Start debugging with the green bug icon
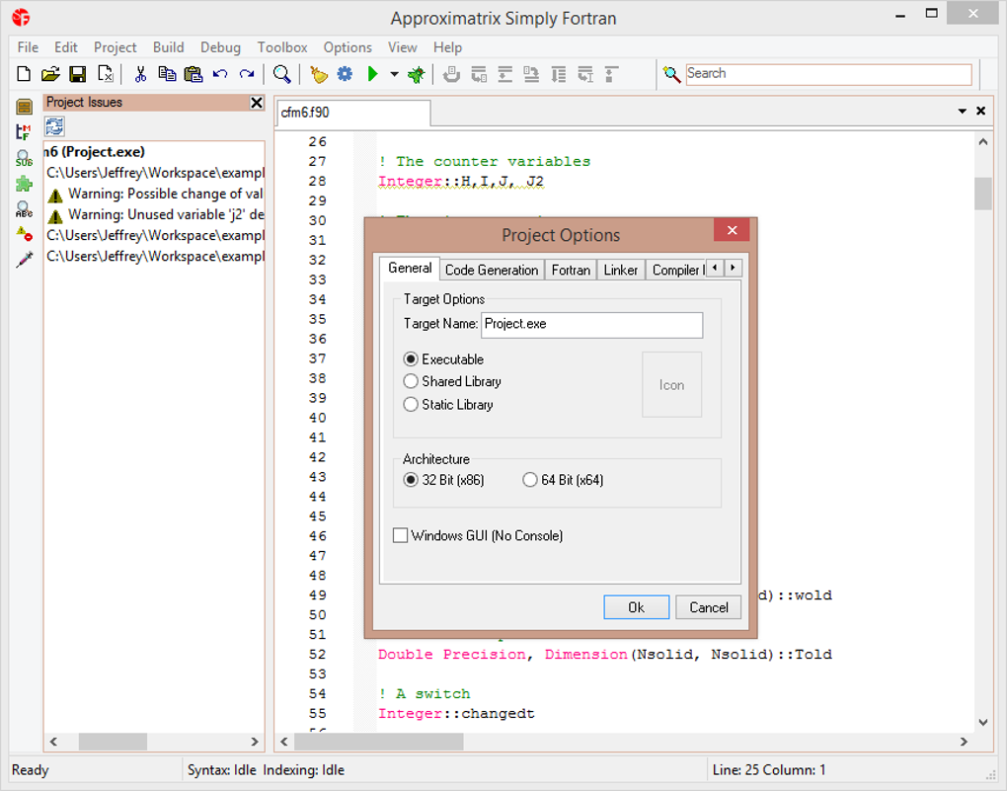 pos(417,74)
